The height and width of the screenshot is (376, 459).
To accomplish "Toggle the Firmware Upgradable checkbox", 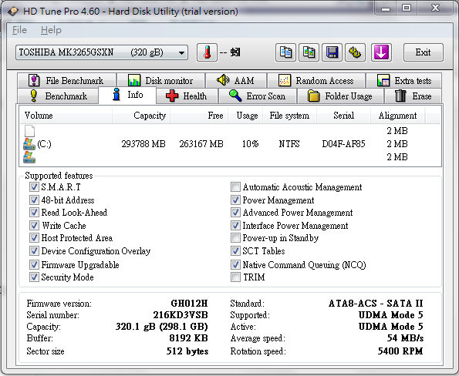I will pyautogui.click(x=34, y=264).
